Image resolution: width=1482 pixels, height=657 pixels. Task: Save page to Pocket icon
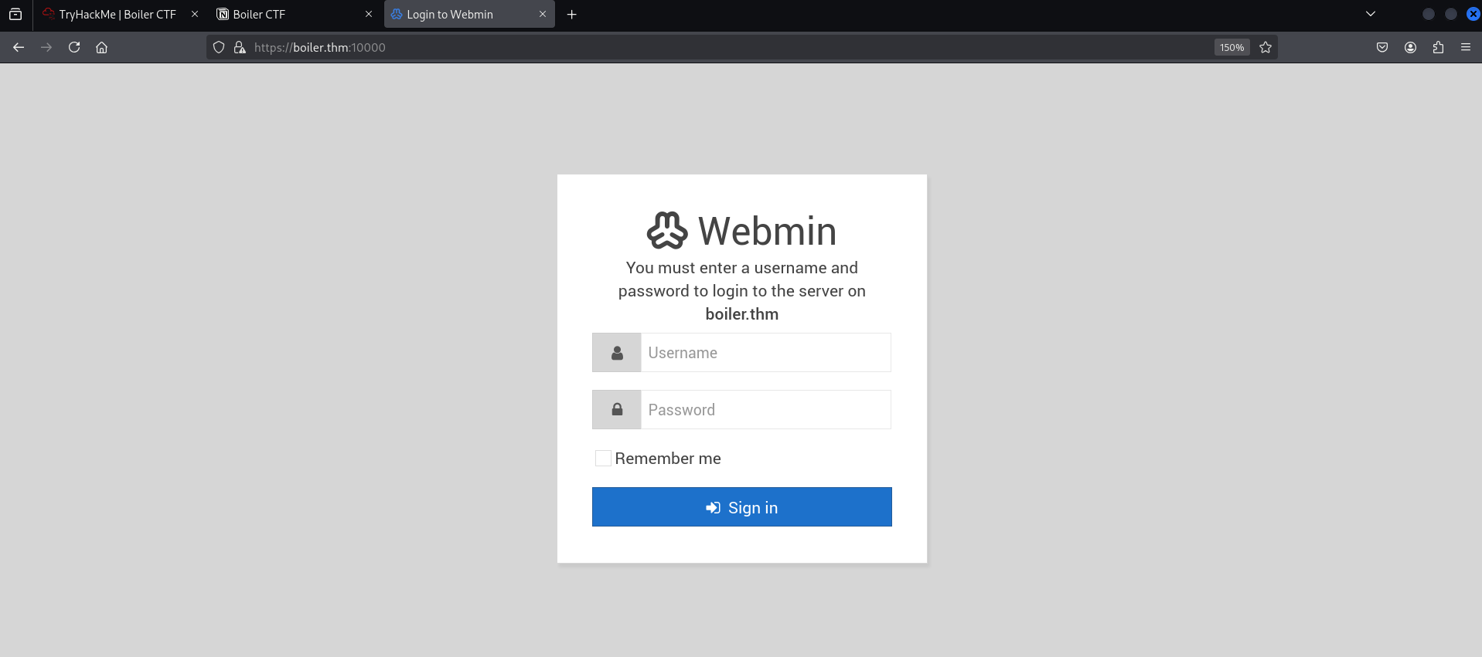1381,47
